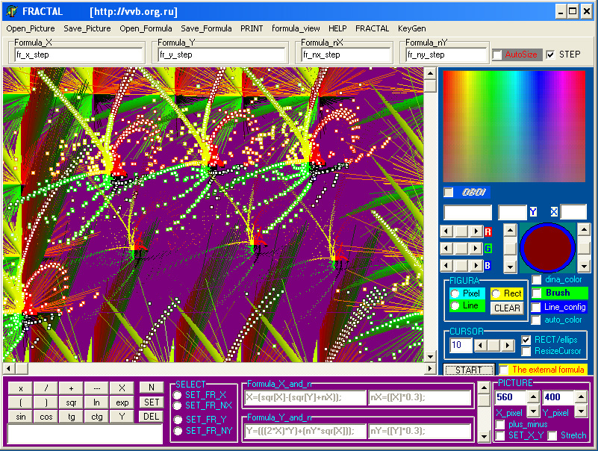Viewport: 598px width, 451px height.
Task: Click the blue B channel label
Action: (x=488, y=266)
